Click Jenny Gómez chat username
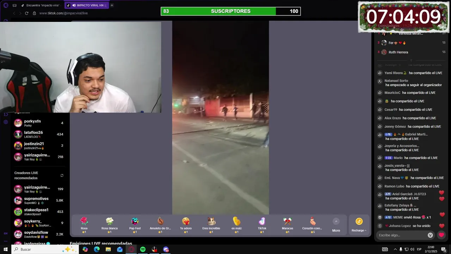451x254 pixels. pyautogui.click(x=395, y=127)
